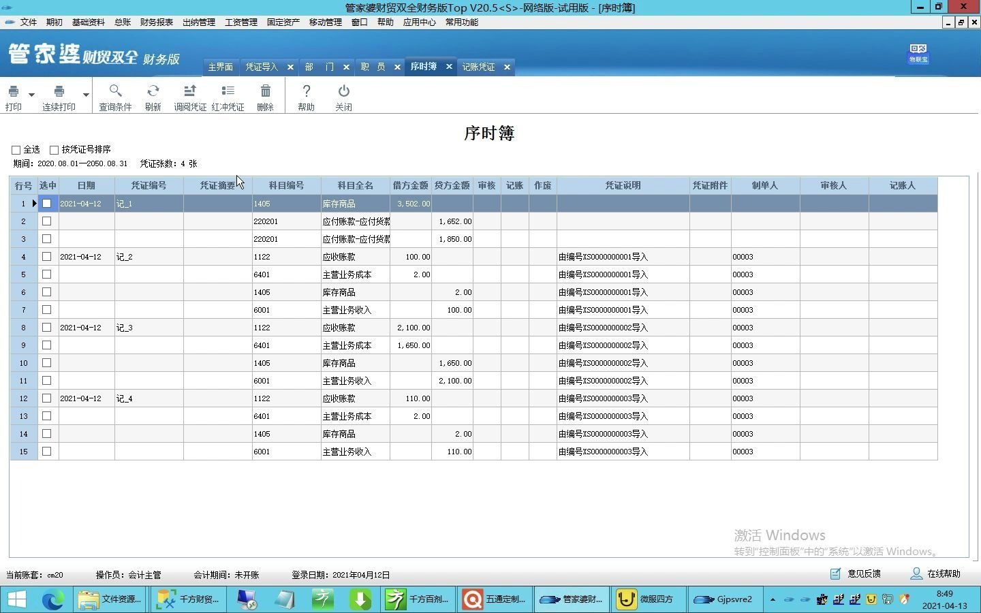Click the 日期 column header

pyautogui.click(x=87, y=185)
